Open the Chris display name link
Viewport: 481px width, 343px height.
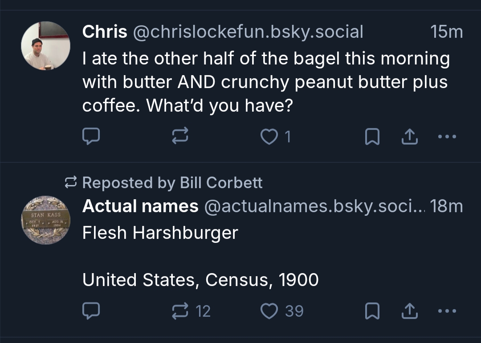105,32
